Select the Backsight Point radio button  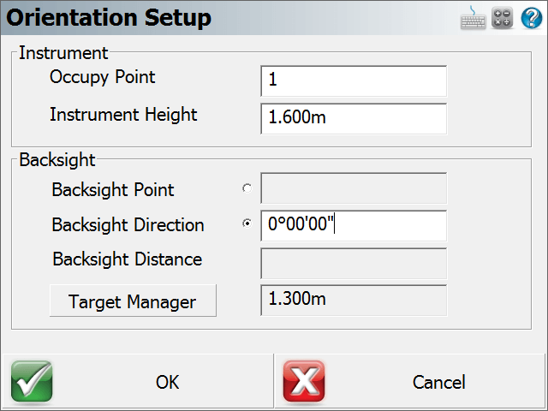point(247,188)
